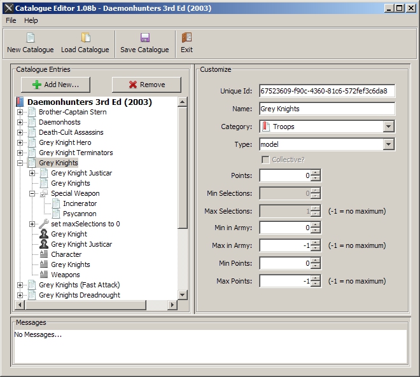Expand the Daemonhosts tree node
The height and width of the screenshot is (377, 420).
pos(20,122)
